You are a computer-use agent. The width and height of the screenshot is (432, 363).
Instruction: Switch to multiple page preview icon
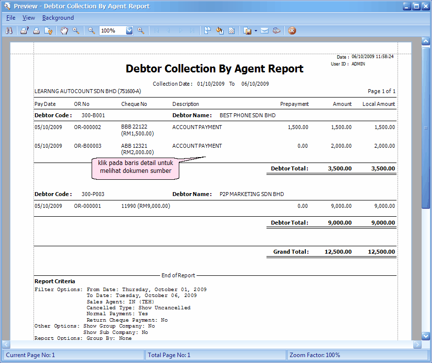[207, 31]
